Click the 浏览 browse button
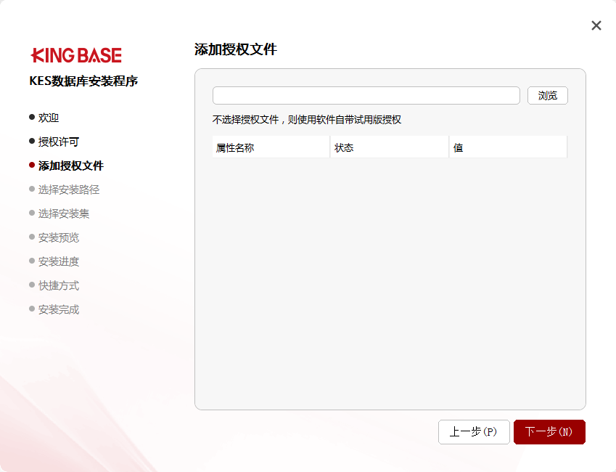The image size is (616, 472). (x=547, y=96)
